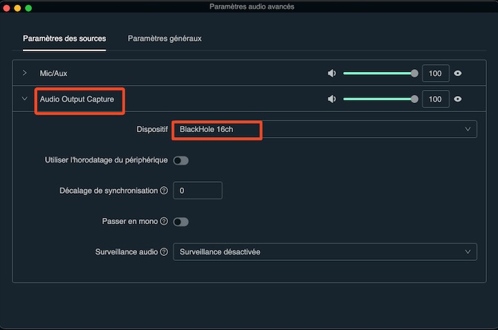This screenshot has height=330, width=498.
Task: Mute the Mic/Aux speaker icon
Action: (x=332, y=73)
